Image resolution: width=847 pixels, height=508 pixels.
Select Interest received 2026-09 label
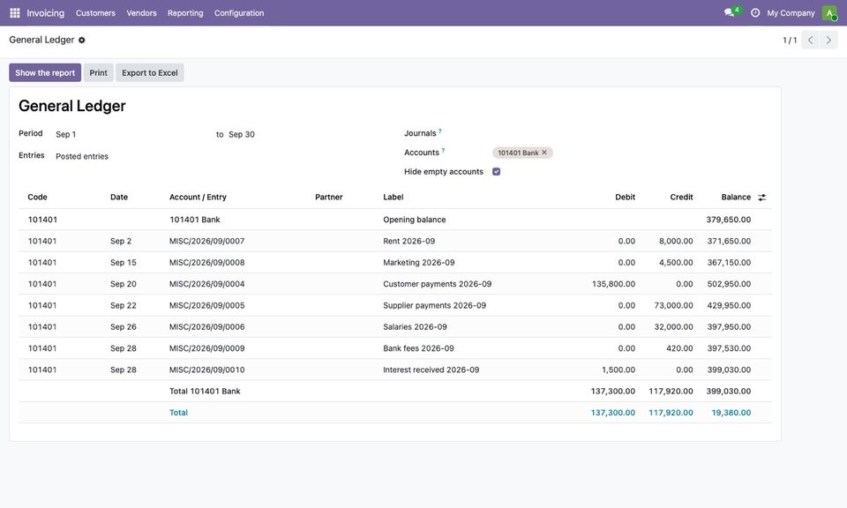[431, 370]
